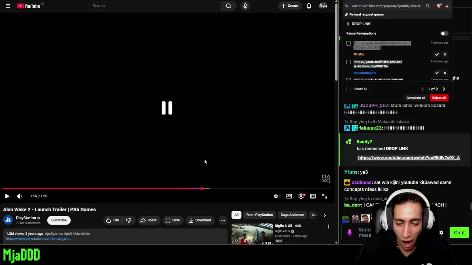472x265 pixels.
Task: Click the YouTube Create button
Action: tap(289, 6)
